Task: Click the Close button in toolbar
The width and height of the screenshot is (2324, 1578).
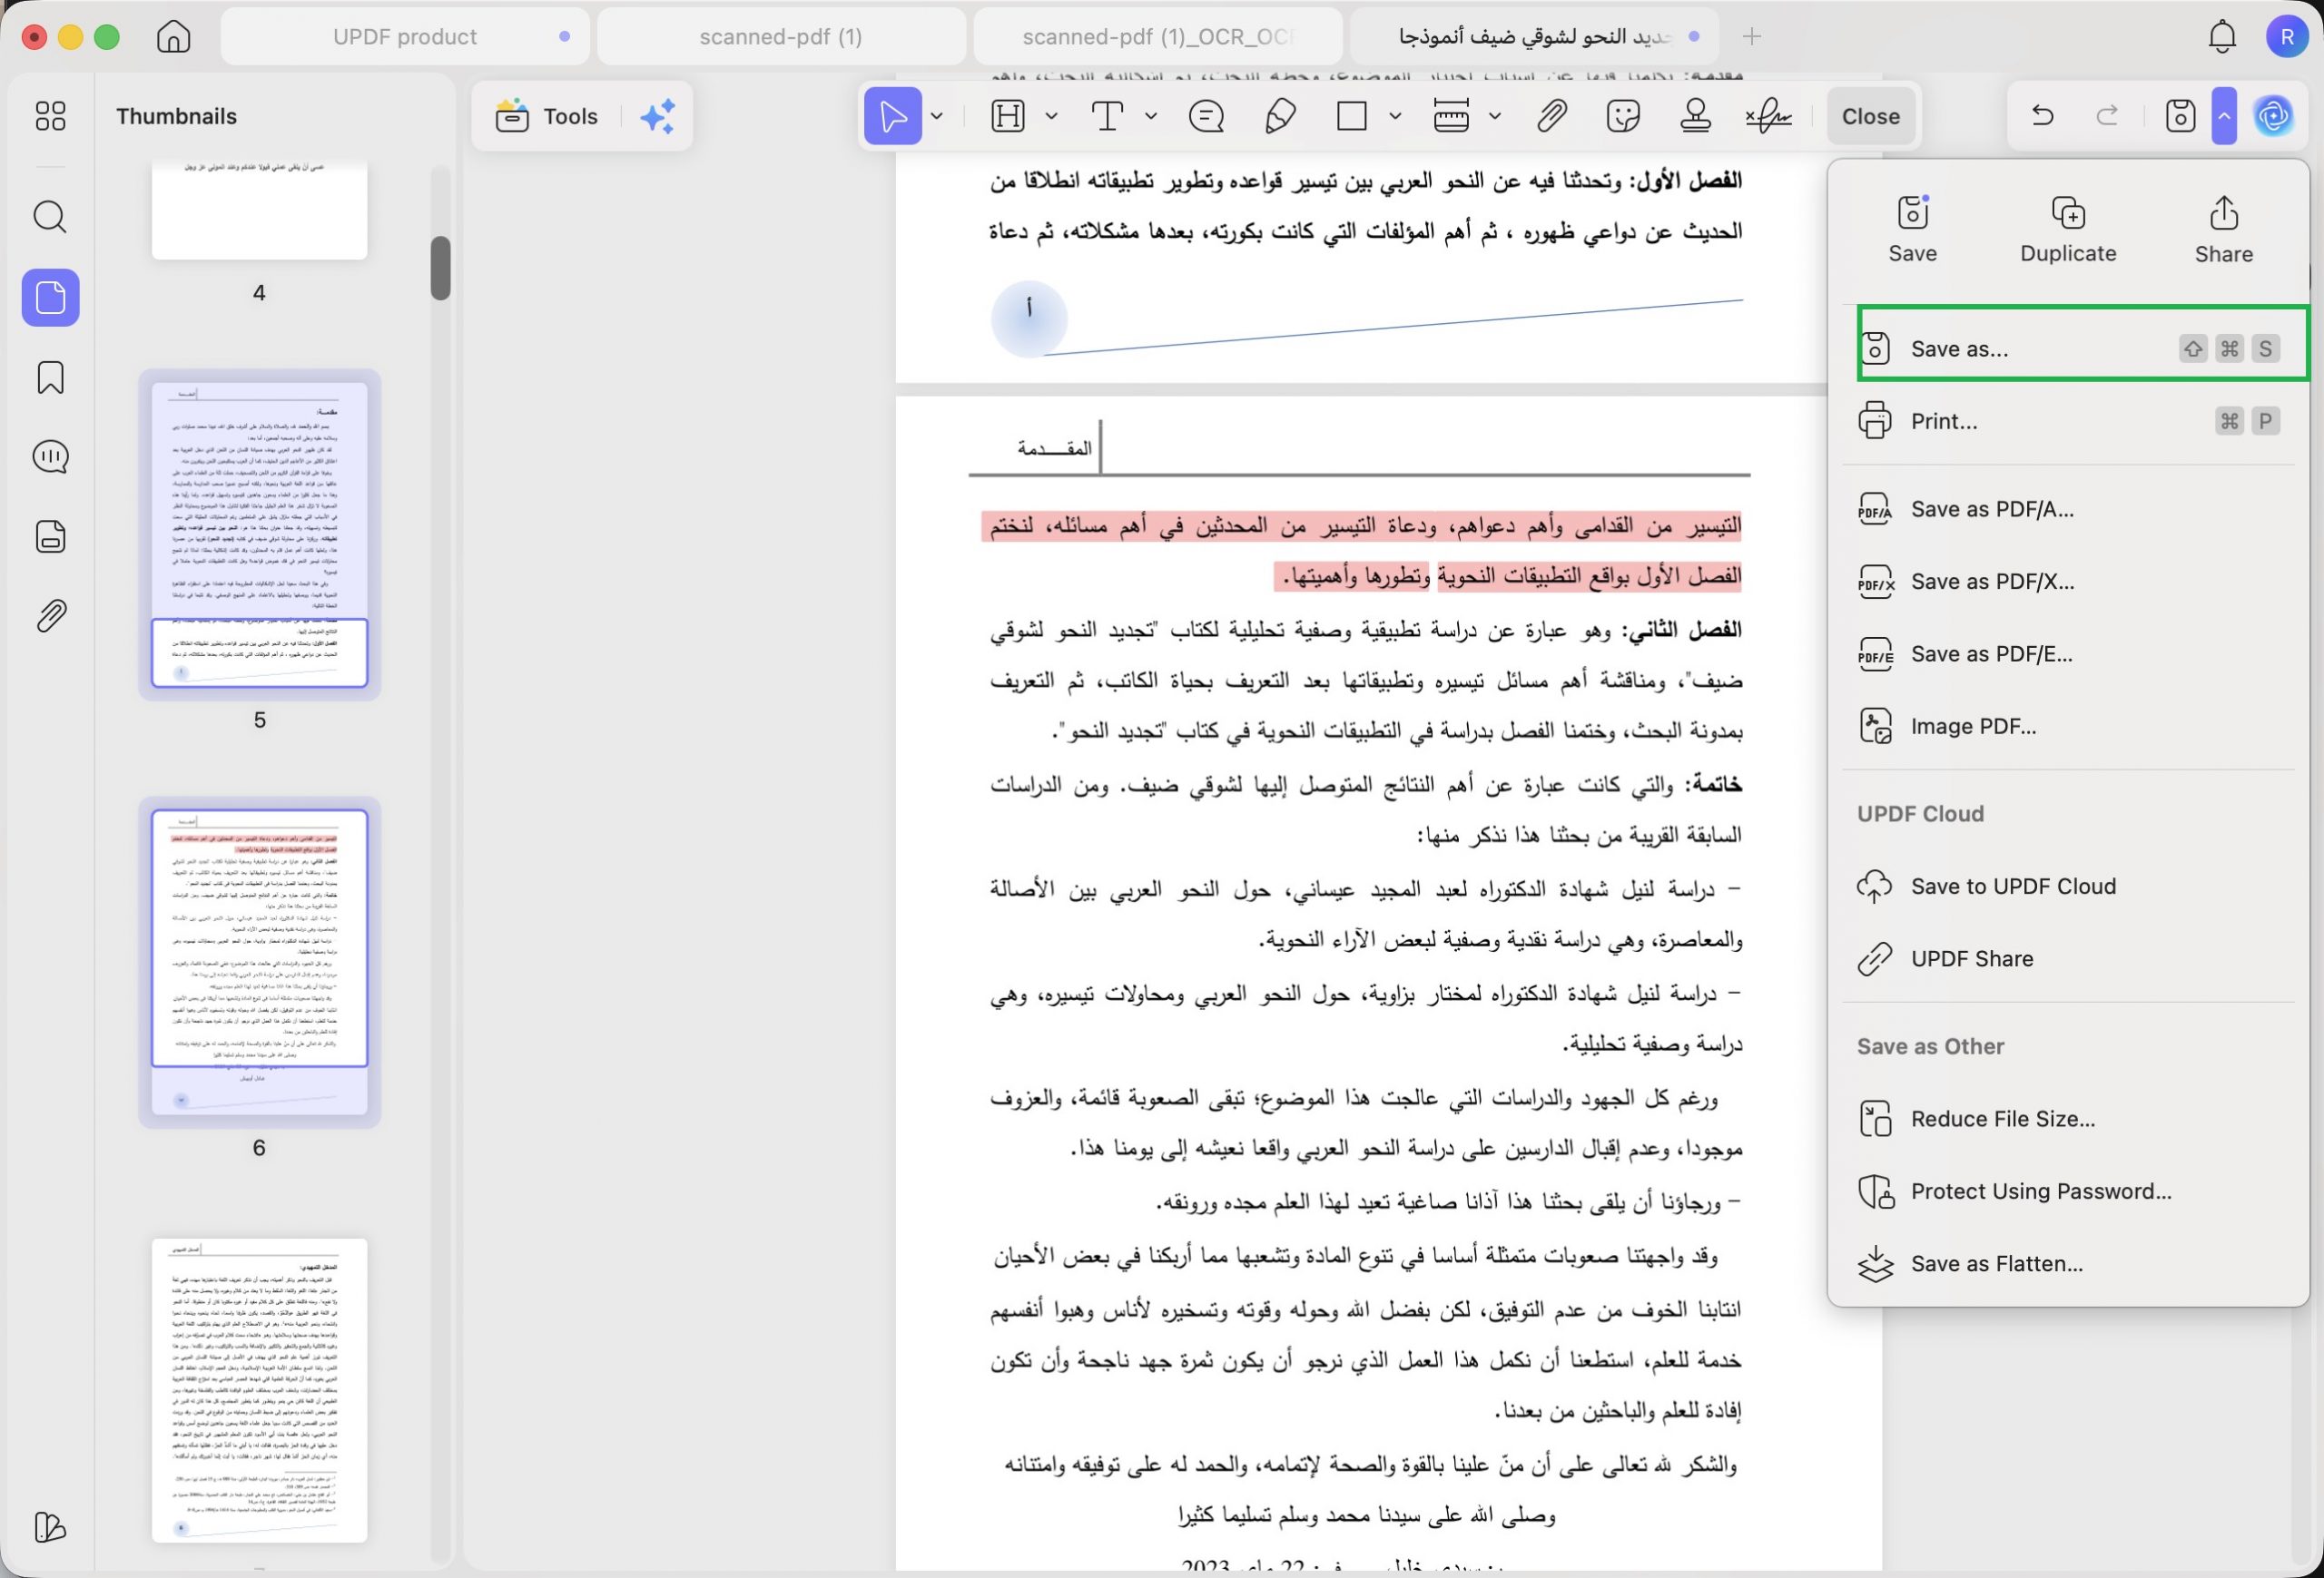Action: coord(1870,116)
